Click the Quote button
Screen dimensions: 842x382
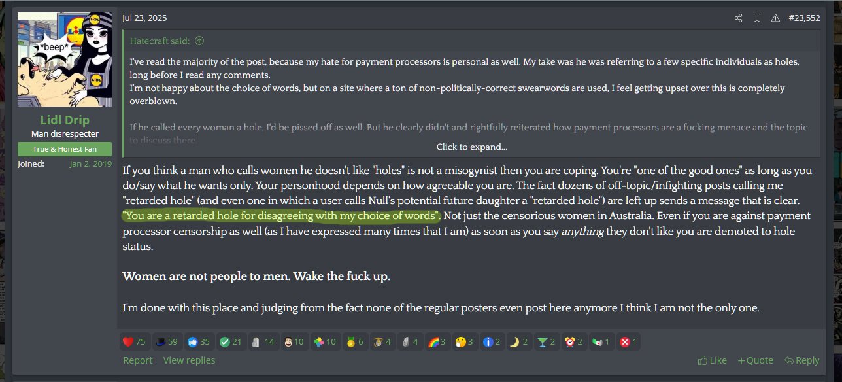[x=756, y=360]
